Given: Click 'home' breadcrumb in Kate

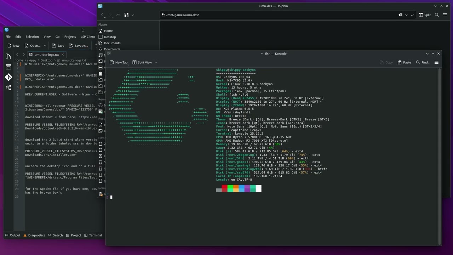Looking at the screenshot, I should 18,60.
